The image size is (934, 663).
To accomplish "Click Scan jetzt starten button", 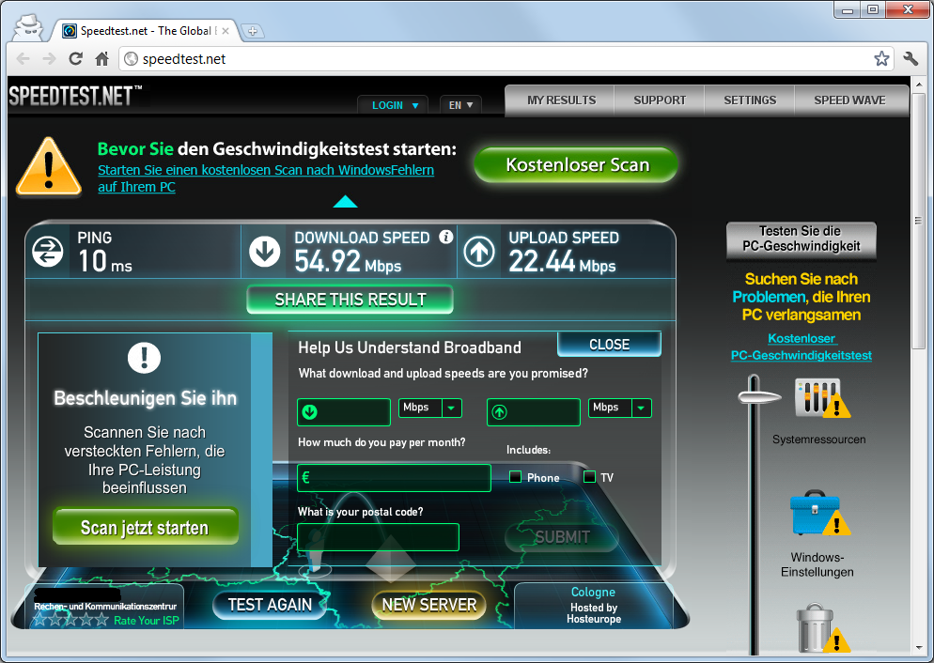I will pyautogui.click(x=146, y=527).
